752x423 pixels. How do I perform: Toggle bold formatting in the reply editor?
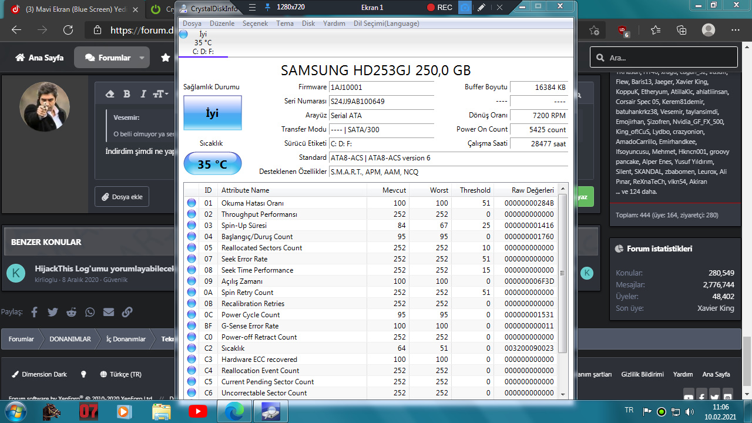coord(126,94)
